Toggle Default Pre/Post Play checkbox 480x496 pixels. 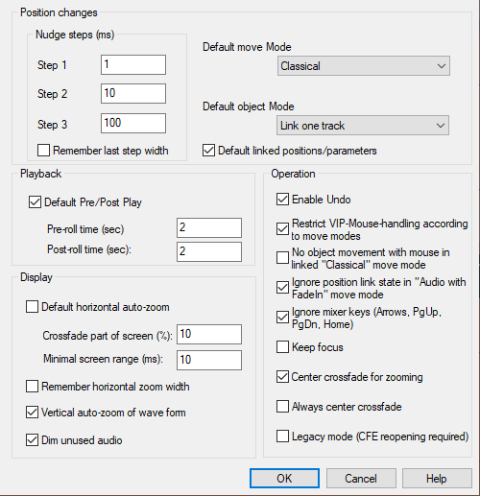click(35, 202)
